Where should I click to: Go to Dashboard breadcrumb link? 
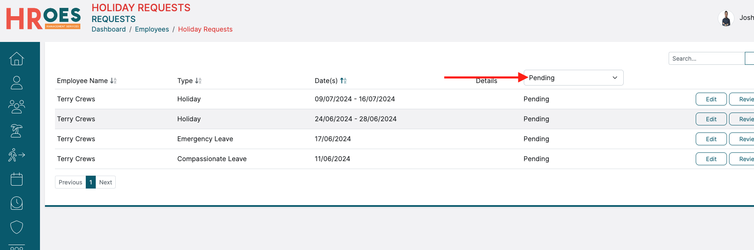click(x=109, y=29)
